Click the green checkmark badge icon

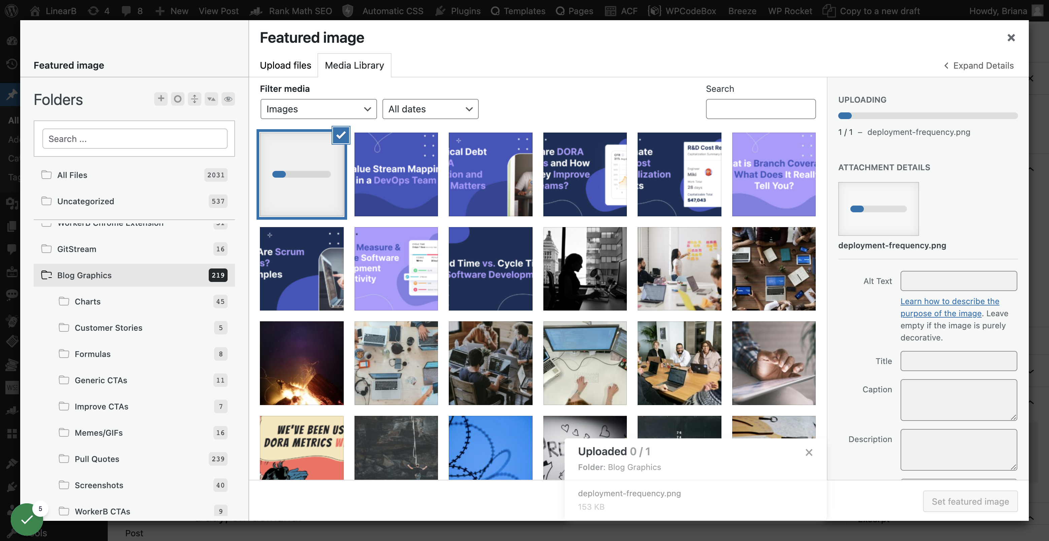point(27,519)
